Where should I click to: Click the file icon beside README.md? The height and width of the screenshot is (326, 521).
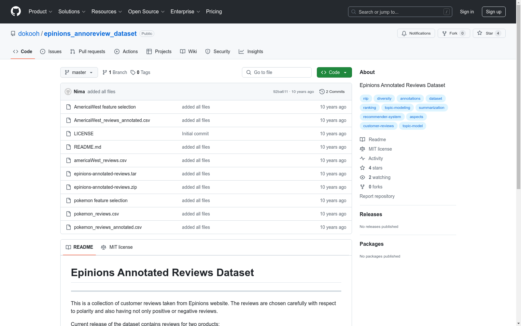click(68, 147)
